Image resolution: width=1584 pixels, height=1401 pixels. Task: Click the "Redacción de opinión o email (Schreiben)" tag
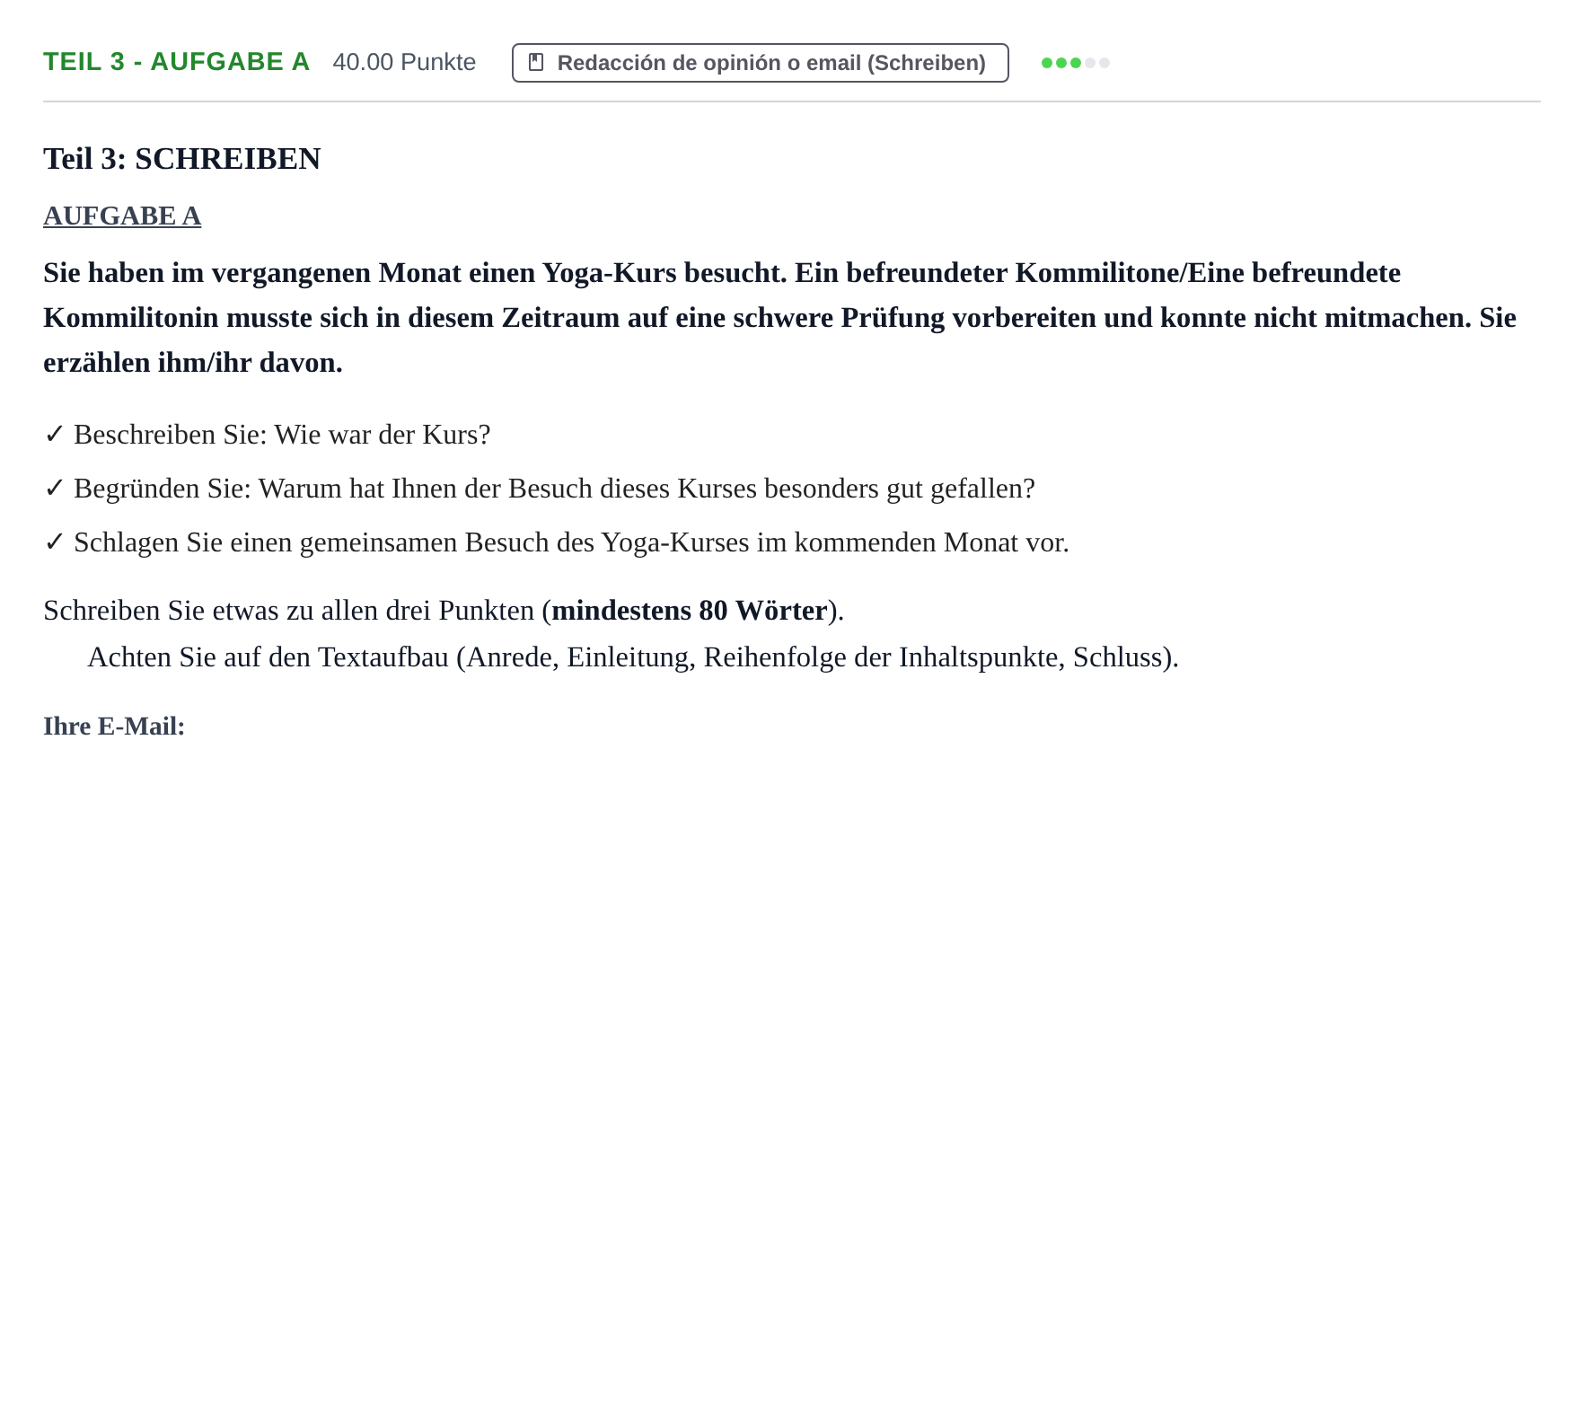[760, 63]
